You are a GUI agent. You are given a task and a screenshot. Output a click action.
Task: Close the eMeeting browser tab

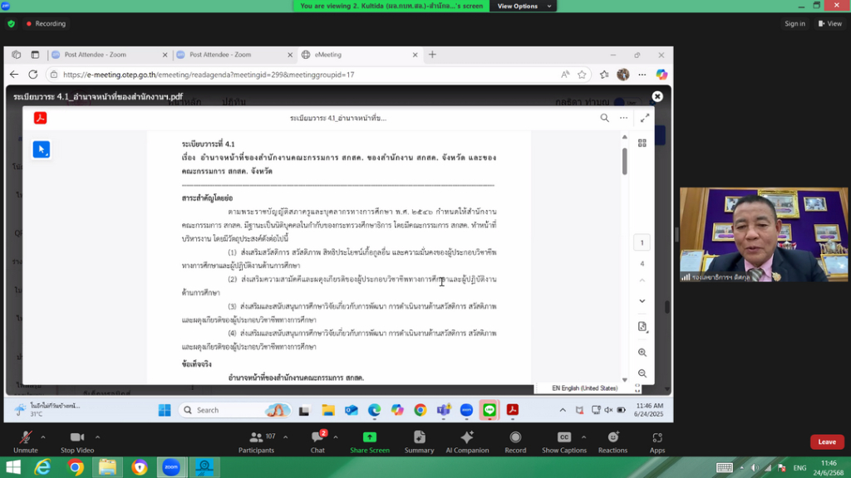tap(415, 55)
